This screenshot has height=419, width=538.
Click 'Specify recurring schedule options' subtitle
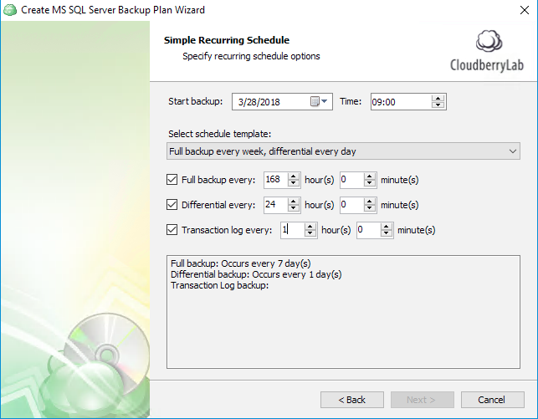251,56
